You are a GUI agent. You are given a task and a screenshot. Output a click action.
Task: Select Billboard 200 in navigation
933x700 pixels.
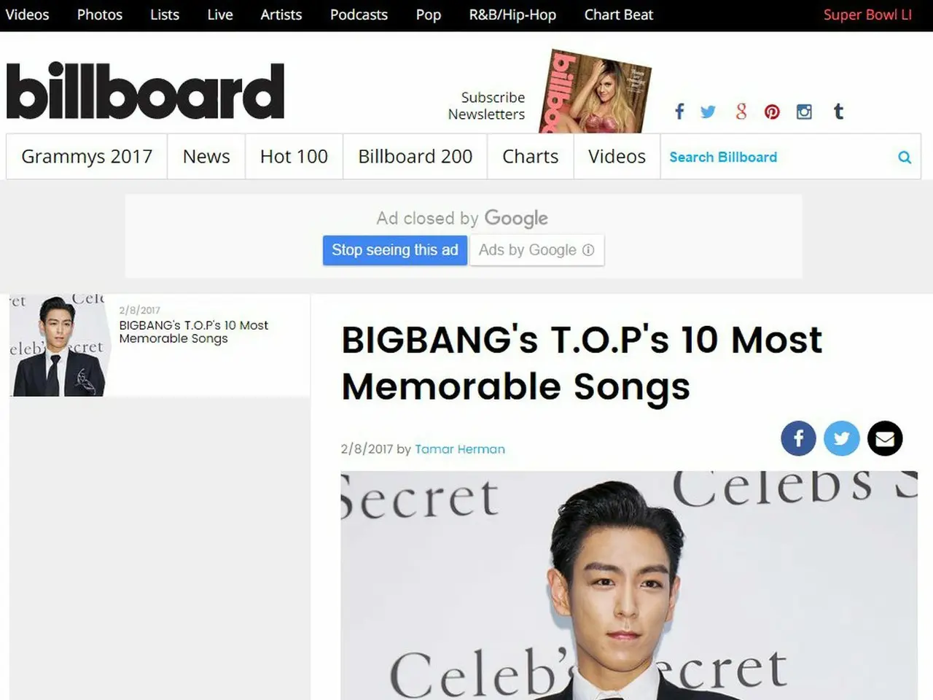point(415,157)
